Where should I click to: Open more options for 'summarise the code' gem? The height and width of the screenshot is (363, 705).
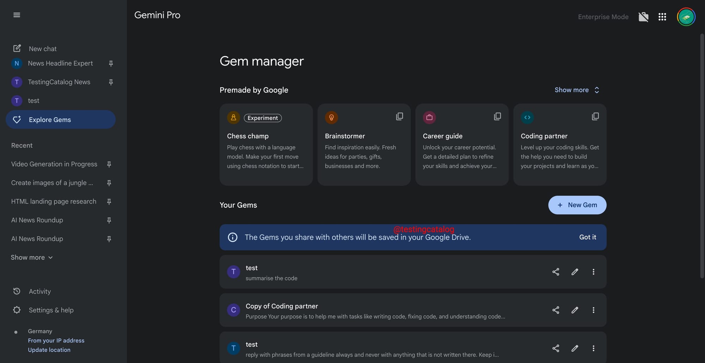[594, 272]
